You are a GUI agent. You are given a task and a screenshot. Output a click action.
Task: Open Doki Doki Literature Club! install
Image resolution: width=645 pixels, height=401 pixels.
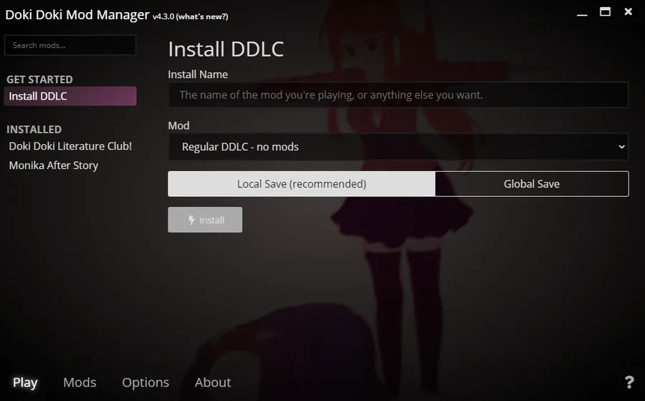click(x=70, y=146)
